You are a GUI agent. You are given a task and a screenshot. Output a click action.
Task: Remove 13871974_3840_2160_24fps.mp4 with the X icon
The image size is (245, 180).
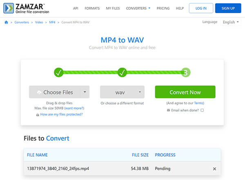214,169
